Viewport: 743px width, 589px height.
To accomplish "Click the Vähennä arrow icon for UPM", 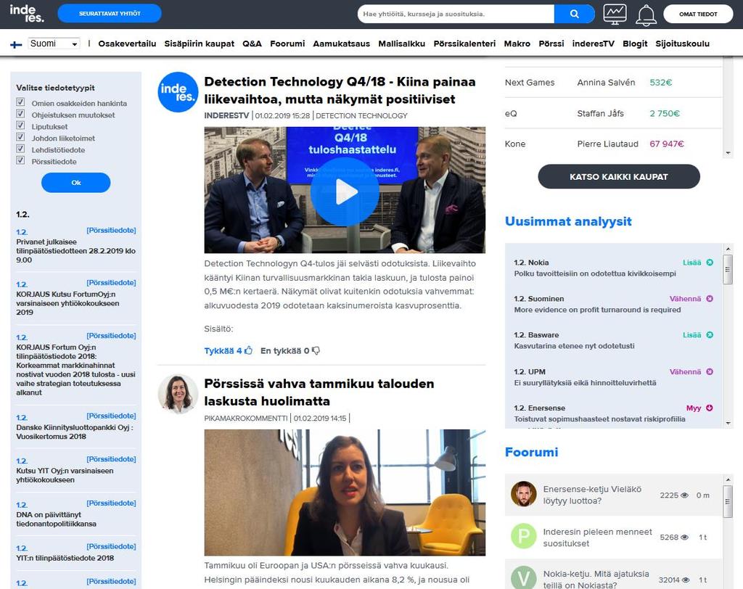I will (710, 371).
